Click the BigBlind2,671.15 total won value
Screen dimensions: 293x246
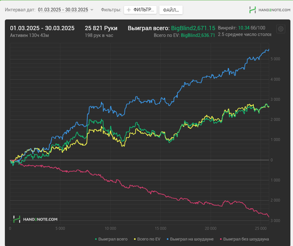pyautogui.click(x=193, y=28)
